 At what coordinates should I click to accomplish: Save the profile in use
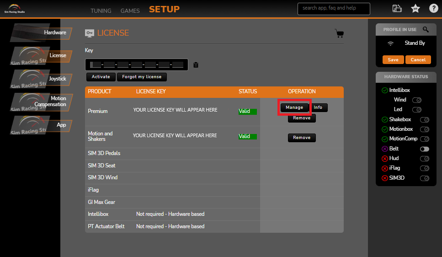click(393, 60)
